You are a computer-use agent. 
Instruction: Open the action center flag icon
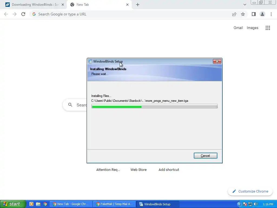(x=245, y=204)
